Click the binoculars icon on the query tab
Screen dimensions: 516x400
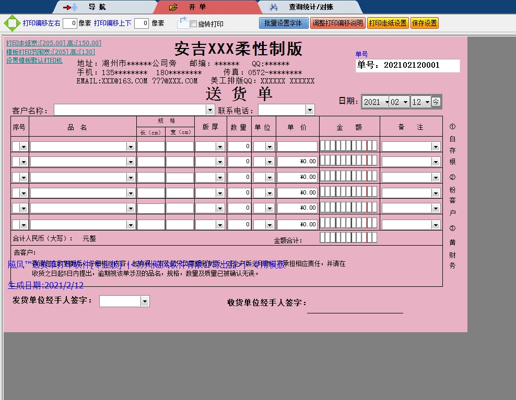273,7
